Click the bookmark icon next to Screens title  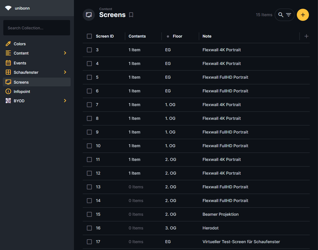[131, 15]
